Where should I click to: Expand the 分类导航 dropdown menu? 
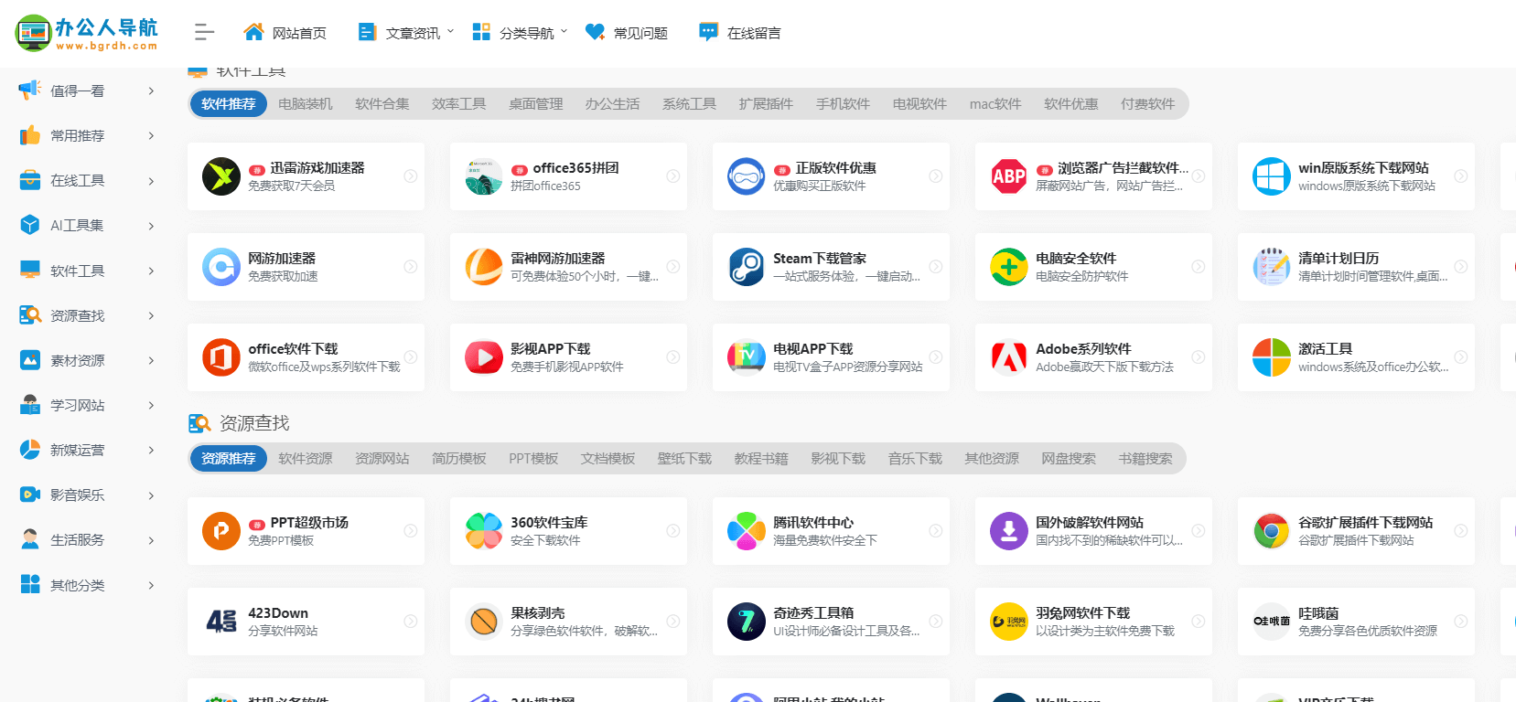pyautogui.click(x=520, y=33)
